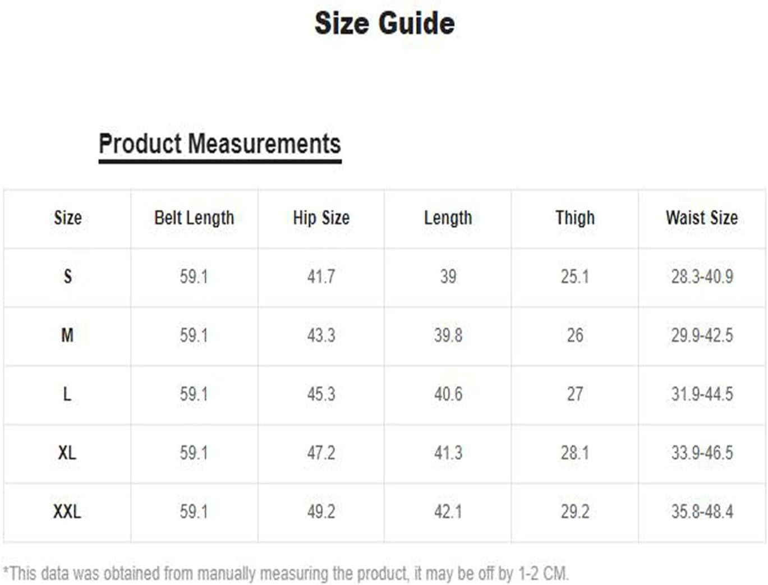768x585 pixels.
Task: Click the Hip Size column header
Action: pos(321,218)
